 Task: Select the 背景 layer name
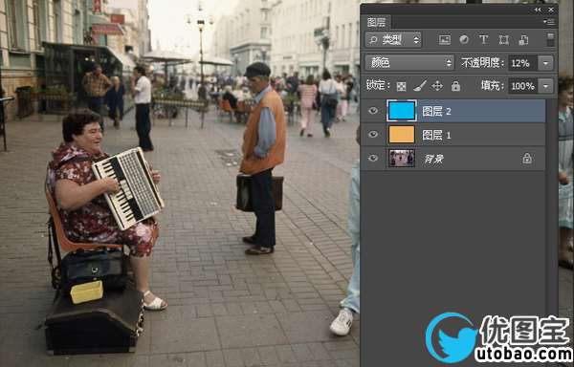433,159
